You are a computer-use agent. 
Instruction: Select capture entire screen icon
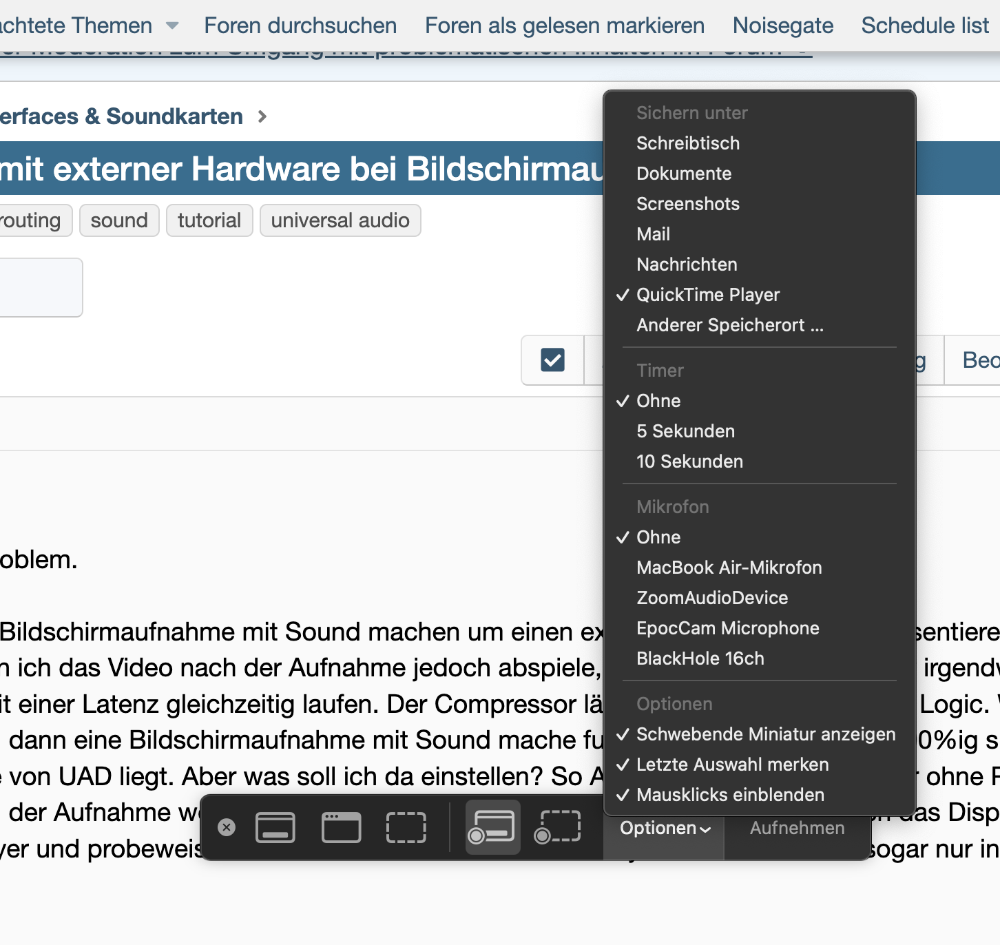click(x=275, y=827)
